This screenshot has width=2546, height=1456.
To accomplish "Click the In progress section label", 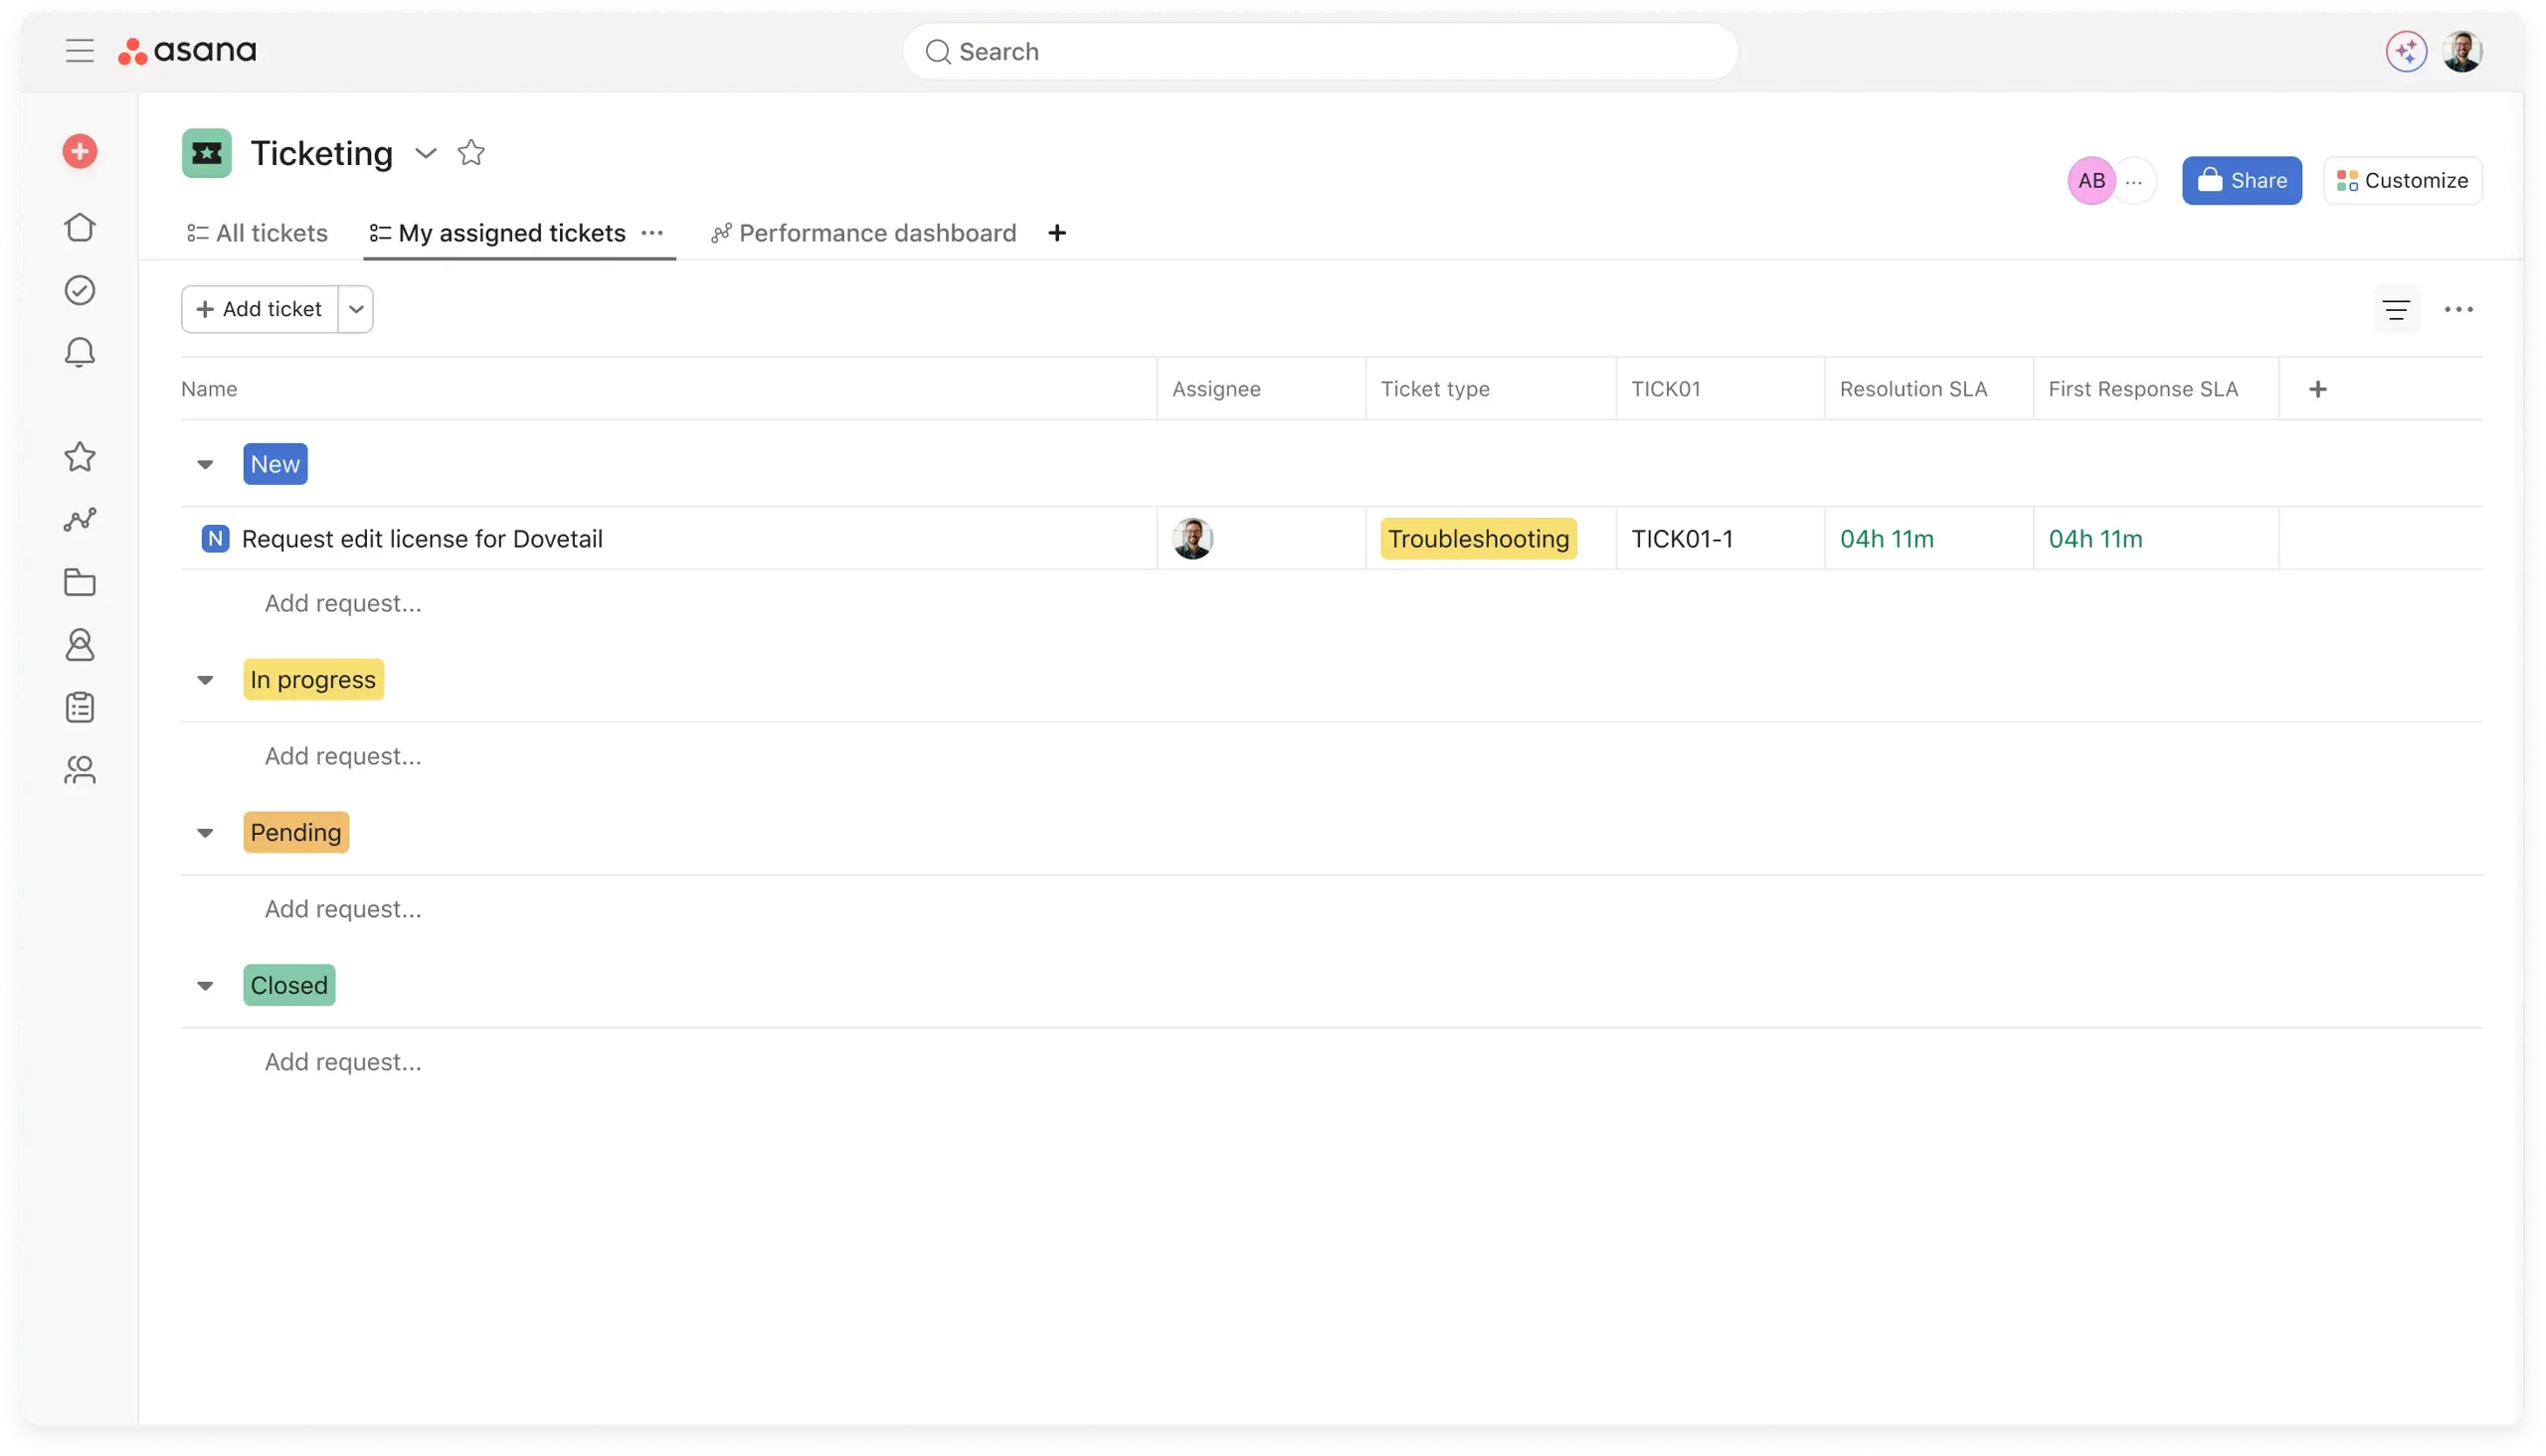I will (x=313, y=680).
